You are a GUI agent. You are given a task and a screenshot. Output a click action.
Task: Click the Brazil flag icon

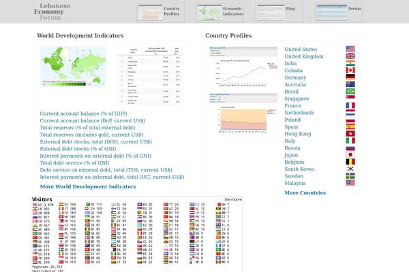[x=350, y=91]
